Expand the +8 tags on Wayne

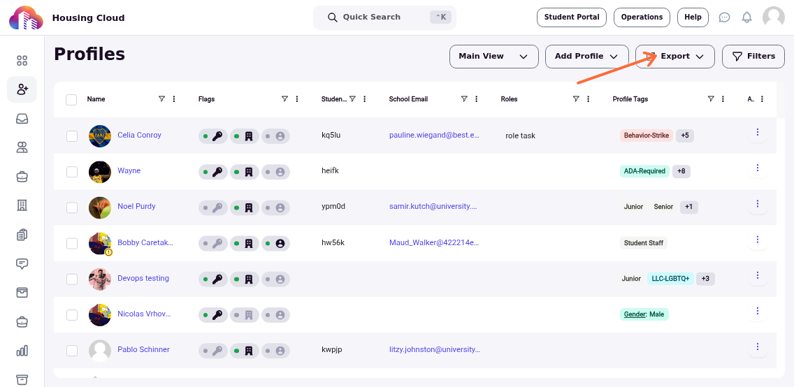(x=681, y=171)
